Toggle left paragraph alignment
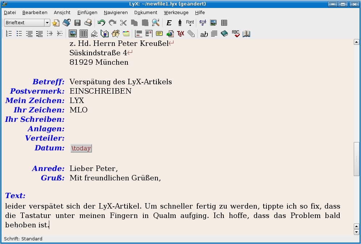The width and height of the screenshot is (361, 244). coord(138,34)
